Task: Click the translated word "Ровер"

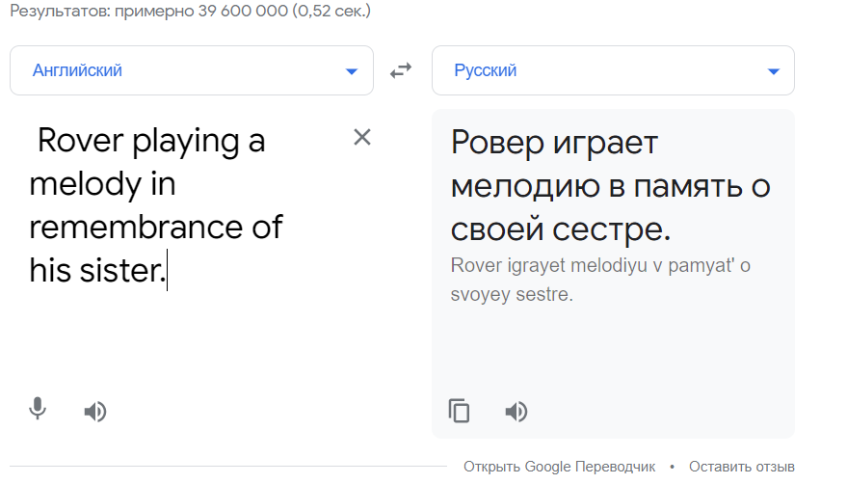Action: tap(496, 144)
